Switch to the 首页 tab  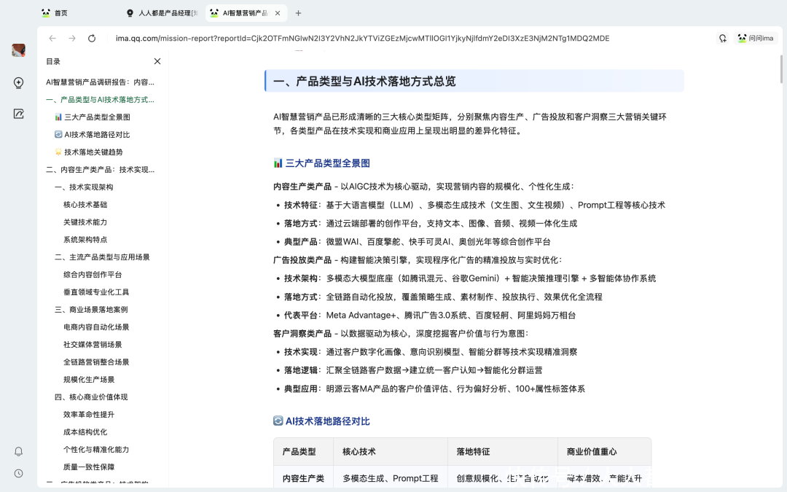[61, 13]
